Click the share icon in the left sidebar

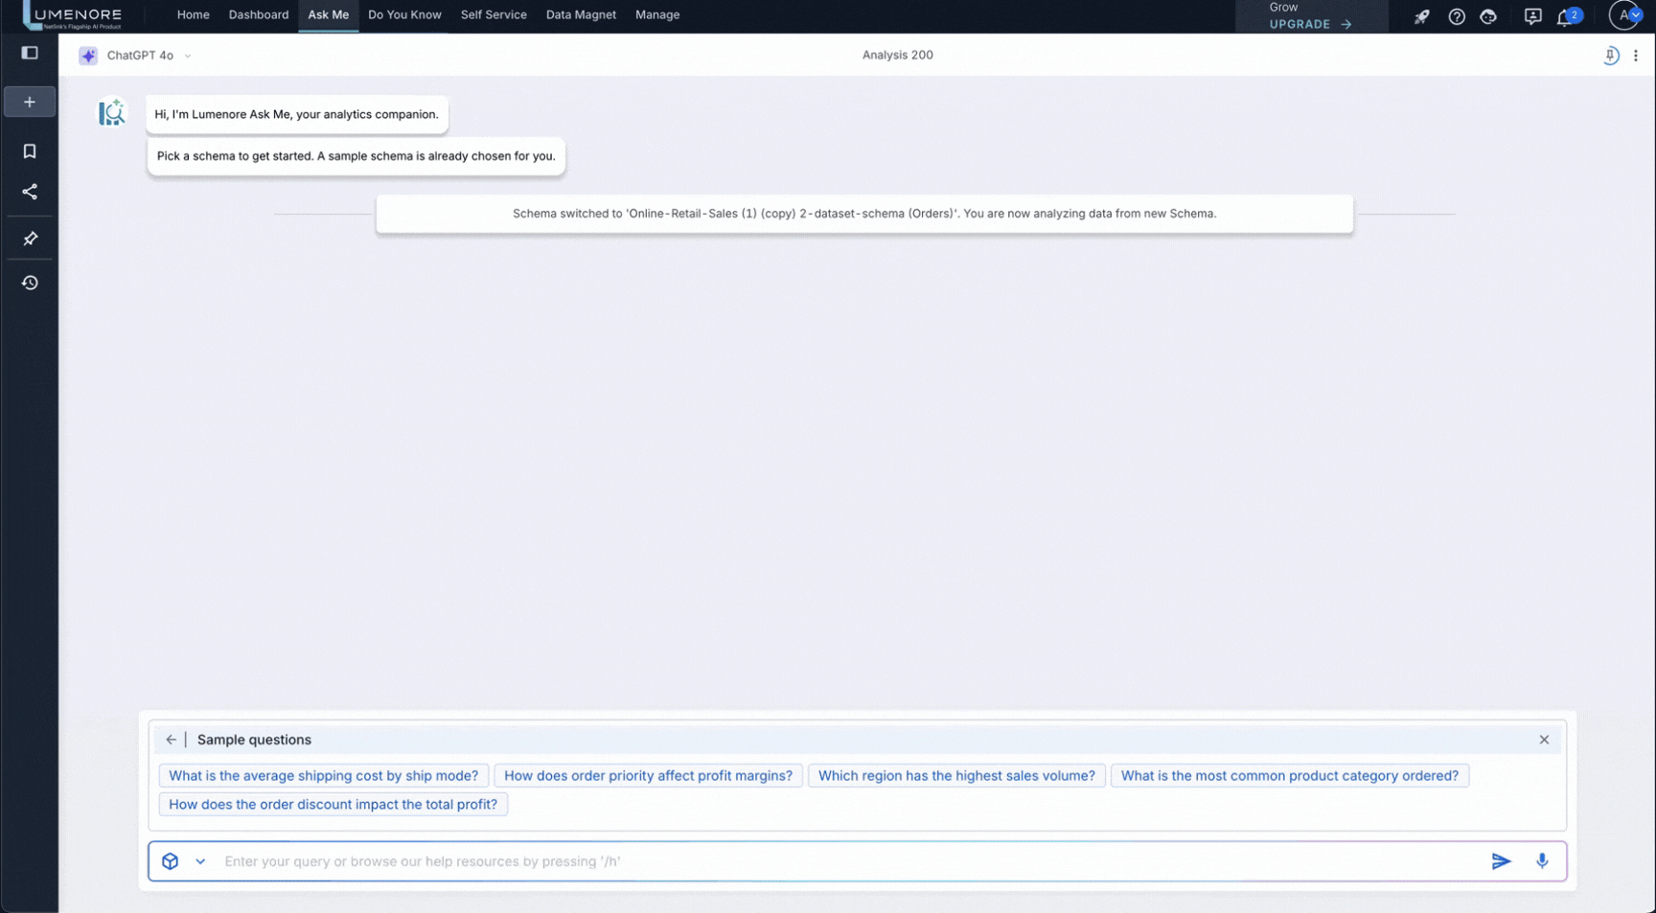coord(29,192)
